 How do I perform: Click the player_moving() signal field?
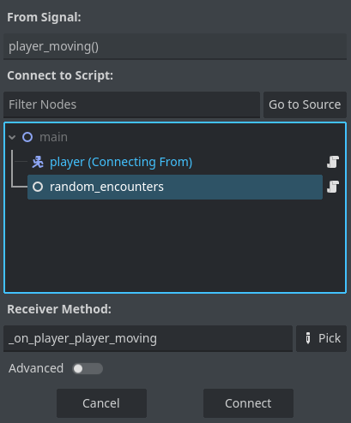(x=175, y=46)
